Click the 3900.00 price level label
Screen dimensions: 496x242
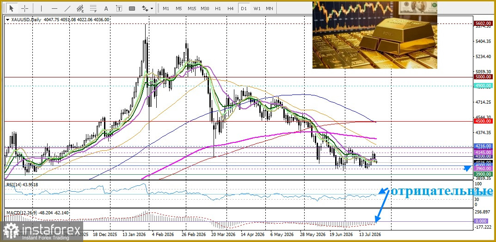(x=484, y=174)
